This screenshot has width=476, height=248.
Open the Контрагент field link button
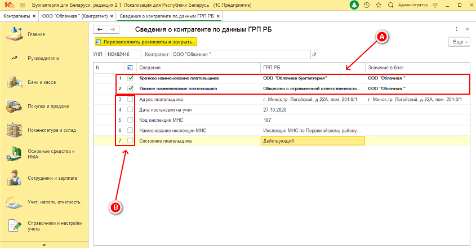pos(314,55)
